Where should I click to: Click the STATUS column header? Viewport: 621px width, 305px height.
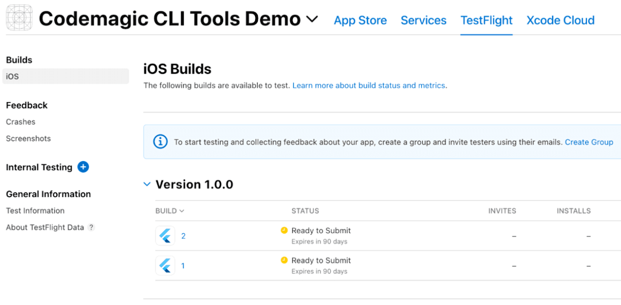point(305,211)
